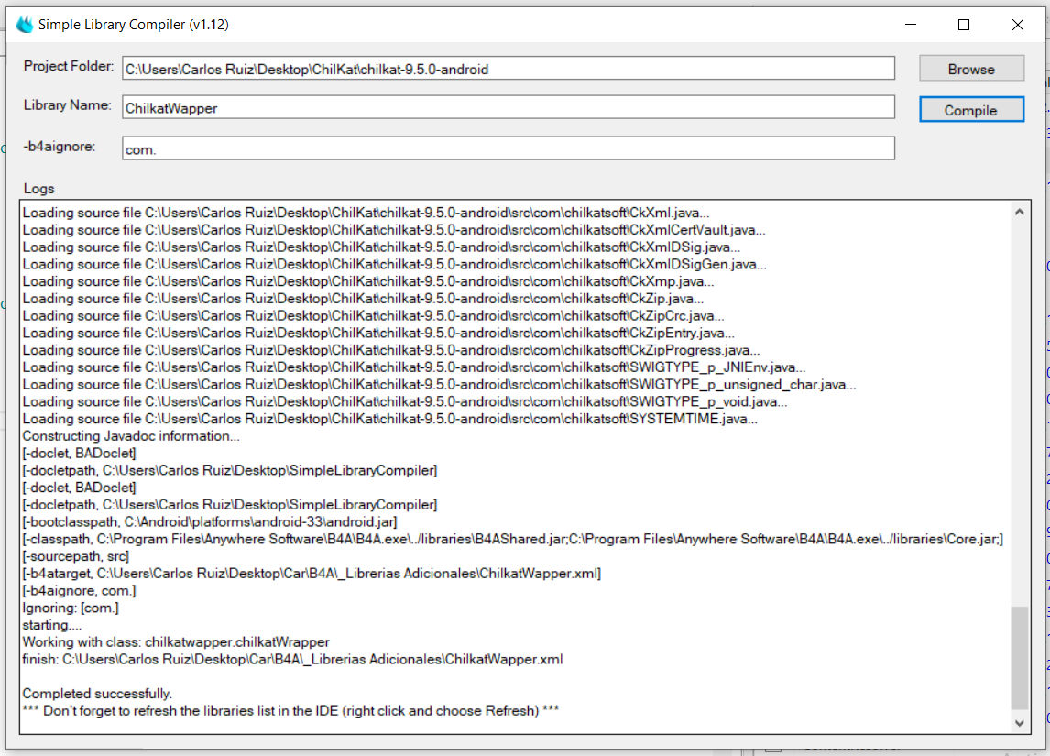Click the logs vertical scrollbar thumb
Screen dimensions: 1050x756
[1019, 658]
